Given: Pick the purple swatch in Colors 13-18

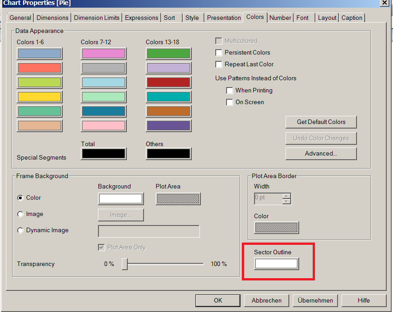Looking at the screenshot, I should tap(168, 126).
